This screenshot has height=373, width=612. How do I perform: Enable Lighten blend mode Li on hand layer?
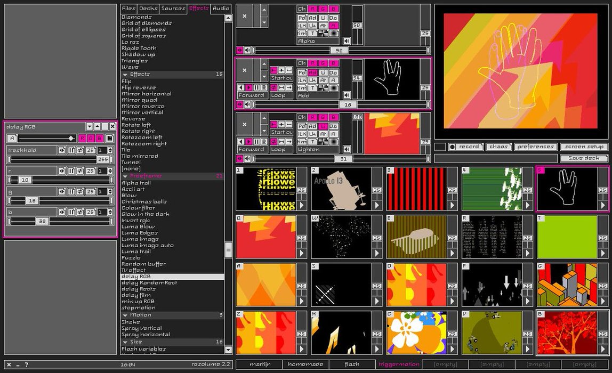[x=323, y=72]
